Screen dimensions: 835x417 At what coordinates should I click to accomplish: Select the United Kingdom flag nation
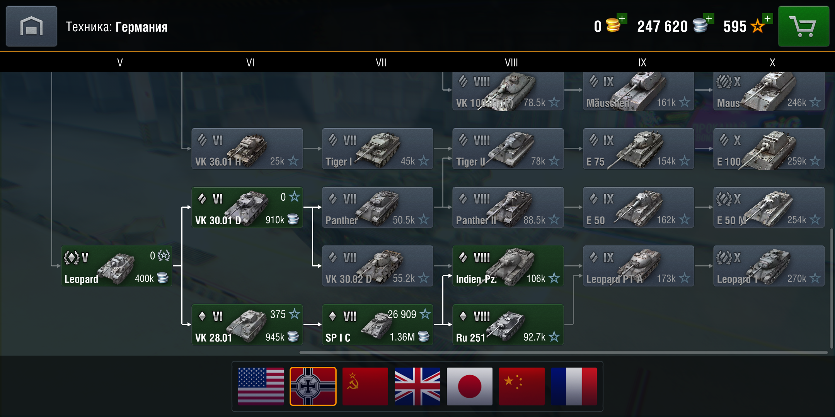coord(417,386)
